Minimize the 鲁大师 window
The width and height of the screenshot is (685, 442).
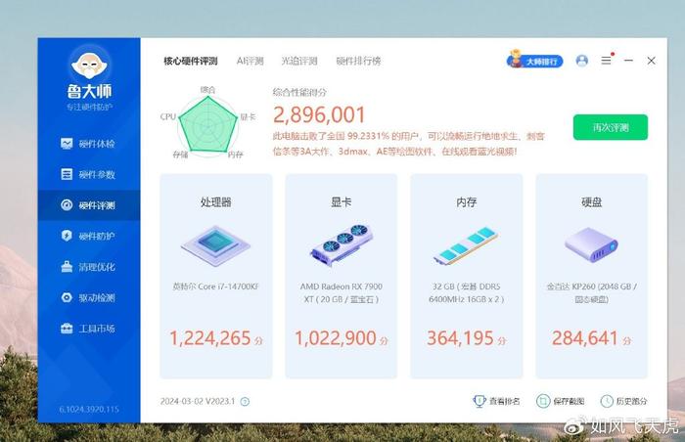coord(628,61)
